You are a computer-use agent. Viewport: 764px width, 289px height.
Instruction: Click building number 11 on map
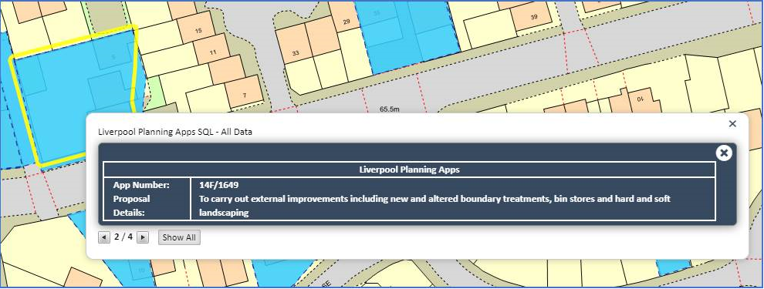click(213, 52)
